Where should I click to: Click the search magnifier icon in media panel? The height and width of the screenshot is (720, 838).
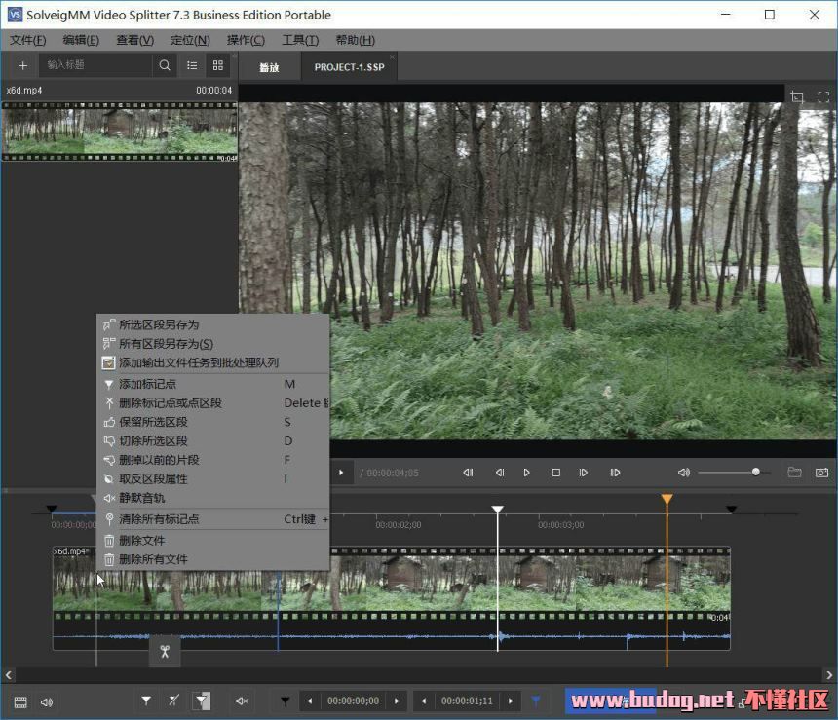pos(165,65)
